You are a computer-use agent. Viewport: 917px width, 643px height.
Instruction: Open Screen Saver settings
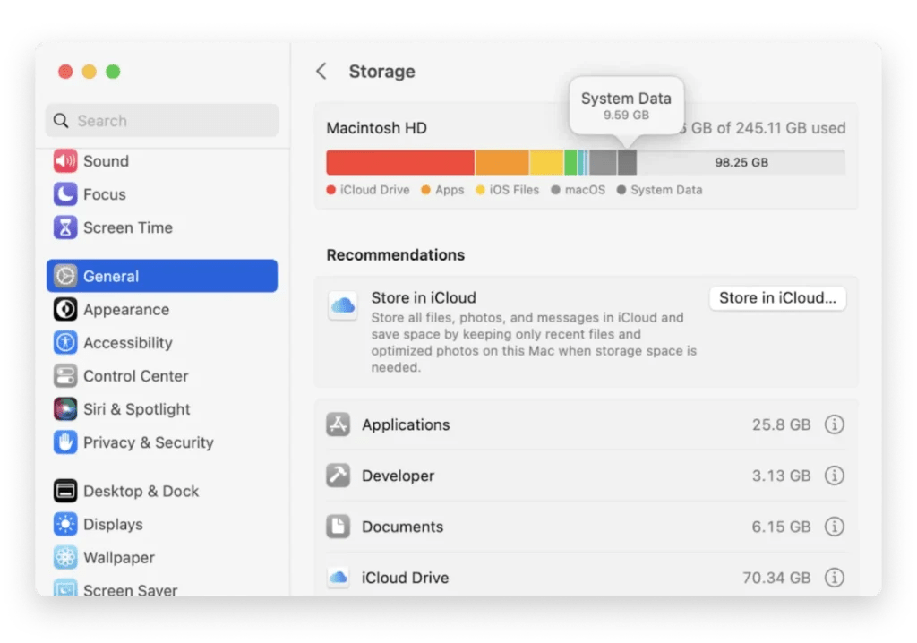point(128,588)
